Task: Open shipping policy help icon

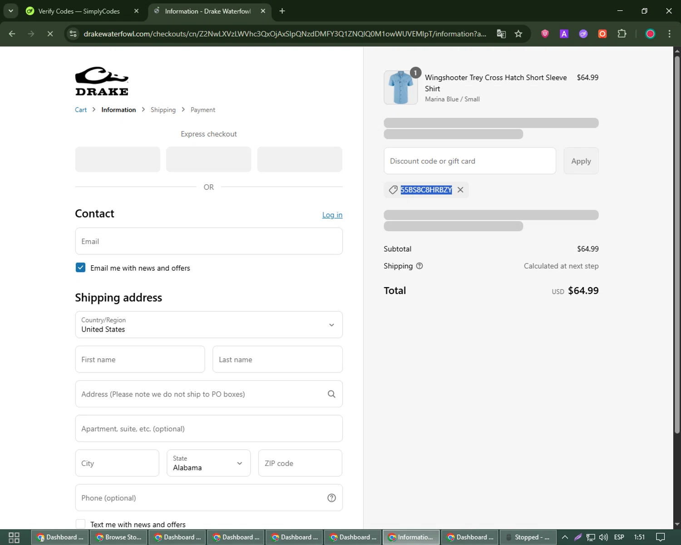Action: pyautogui.click(x=419, y=266)
